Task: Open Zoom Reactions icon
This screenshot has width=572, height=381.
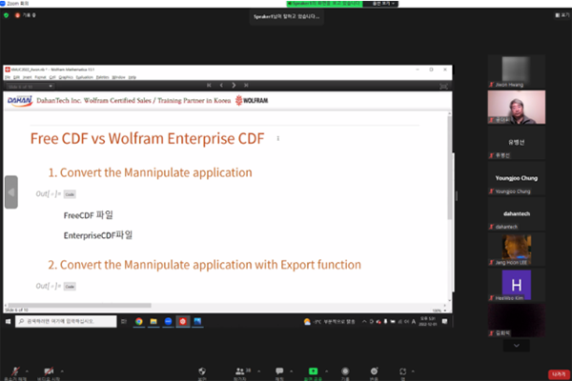Action: 374,371
